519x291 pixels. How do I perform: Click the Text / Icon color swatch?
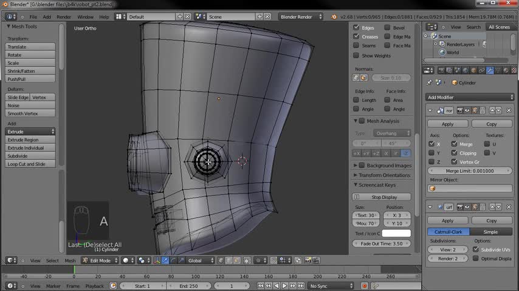tap(396, 233)
